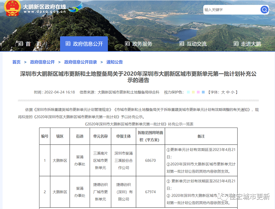This screenshot has width=275, height=209.
Task: Click the national emblem logo
Action: pyautogui.click(x=12, y=9)
